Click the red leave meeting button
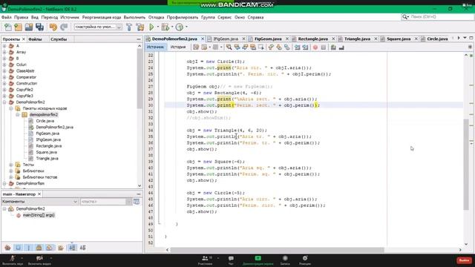 click(x=464, y=260)
